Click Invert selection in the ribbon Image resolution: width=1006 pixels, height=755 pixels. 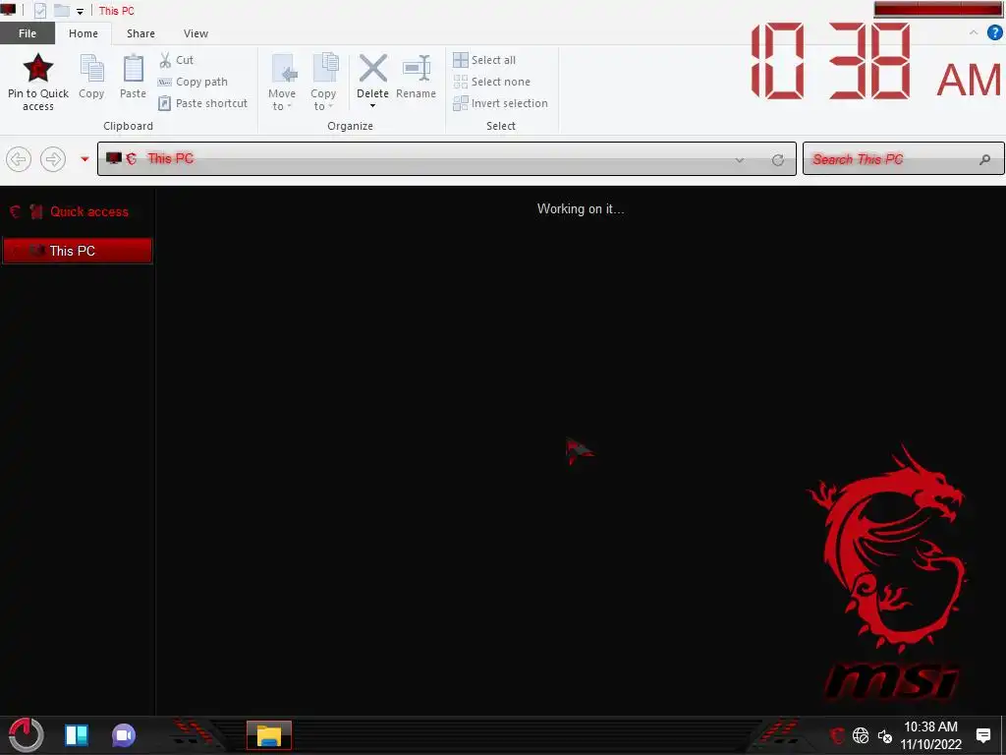(x=500, y=102)
